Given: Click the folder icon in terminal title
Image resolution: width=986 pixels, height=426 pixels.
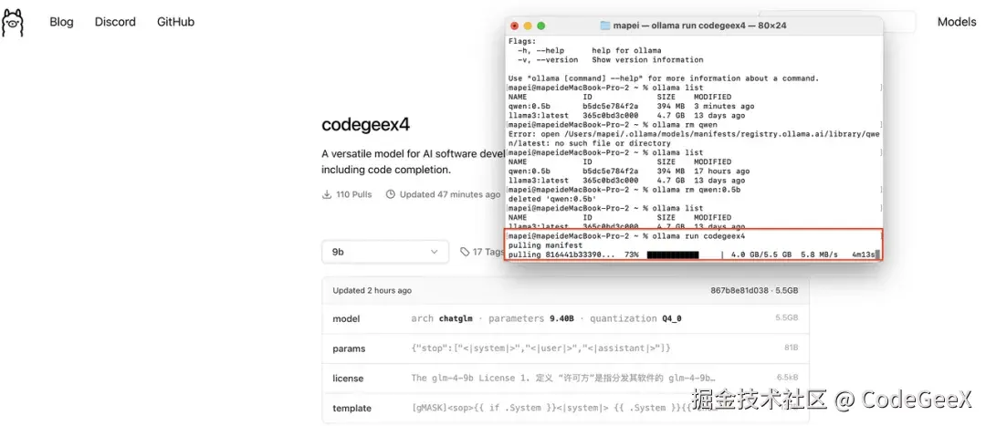Looking at the screenshot, I should pyautogui.click(x=605, y=26).
